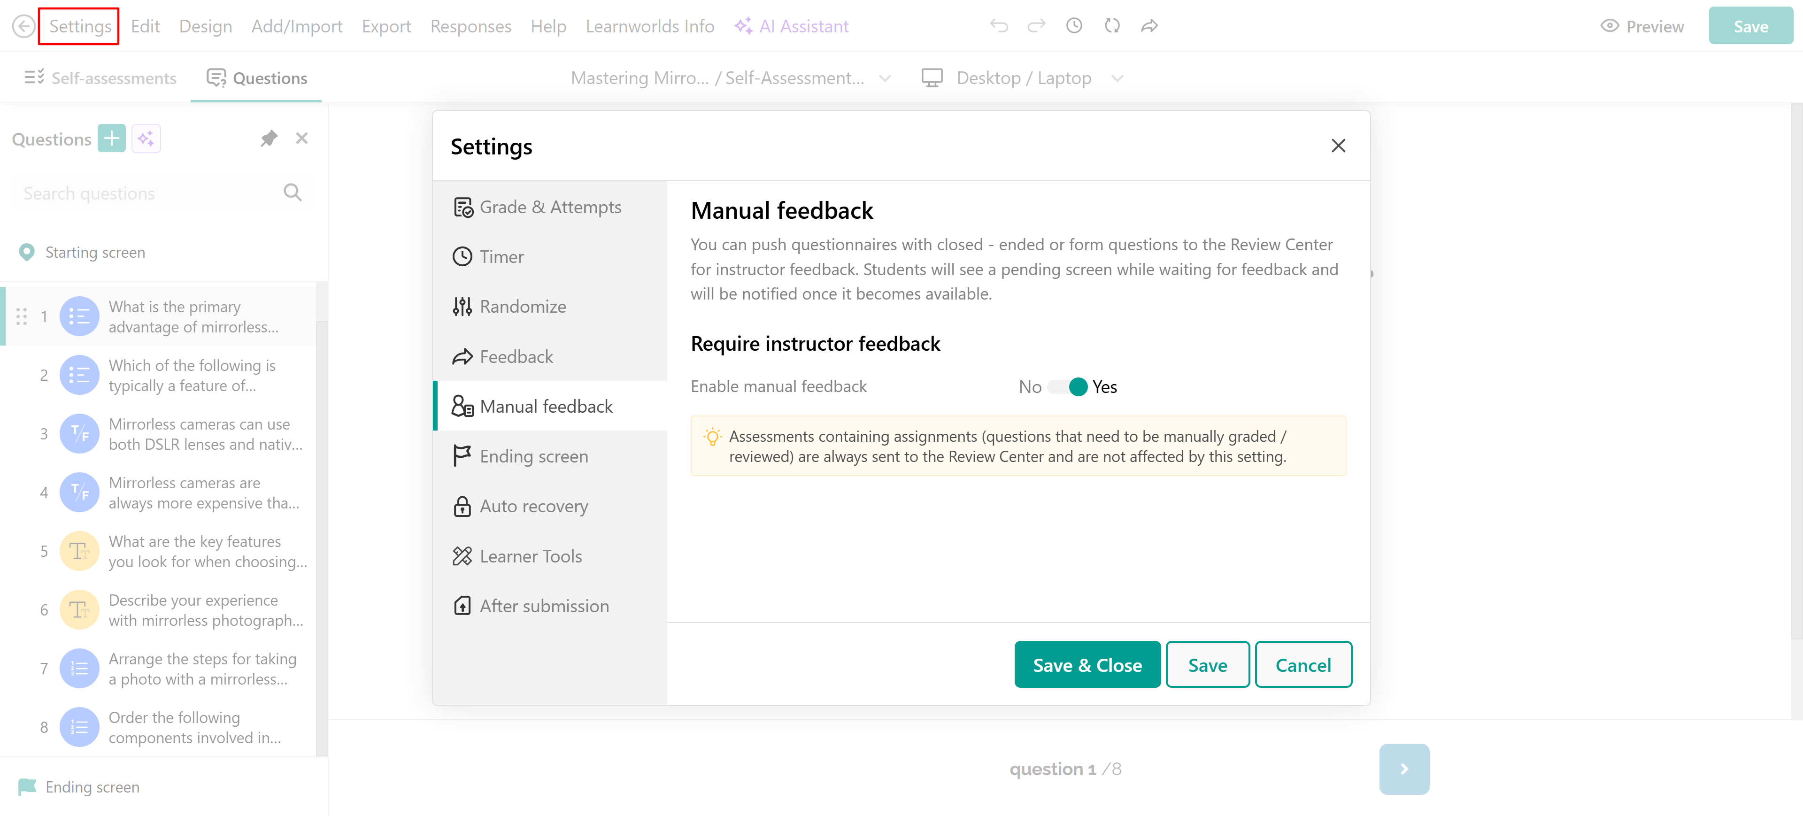Select the Randomize settings section
This screenshot has width=1803, height=816.
tap(522, 307)
